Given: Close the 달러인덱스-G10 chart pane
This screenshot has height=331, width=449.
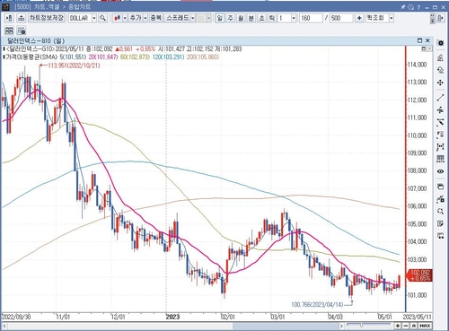Looking at the screenshot, I should click(x=427, y=40).
